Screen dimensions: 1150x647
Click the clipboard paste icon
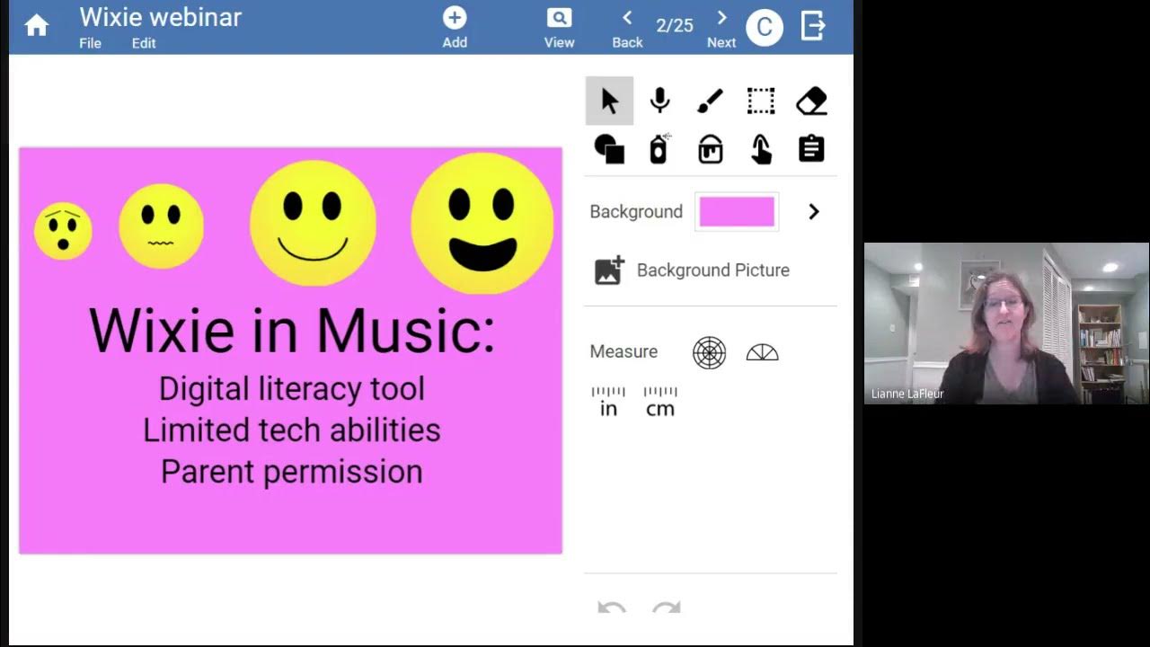(x=811, y=149)
